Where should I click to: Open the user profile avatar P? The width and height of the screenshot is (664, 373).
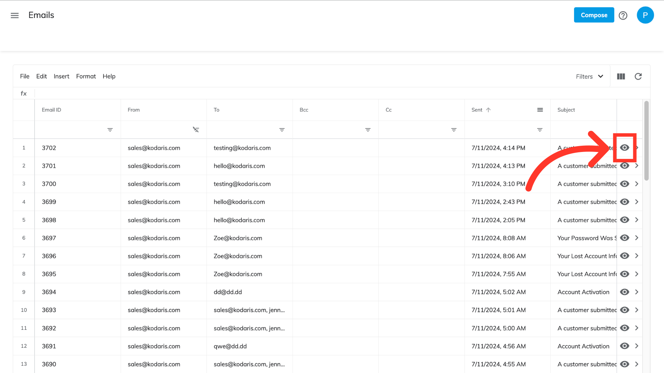(x=645, y=15)
